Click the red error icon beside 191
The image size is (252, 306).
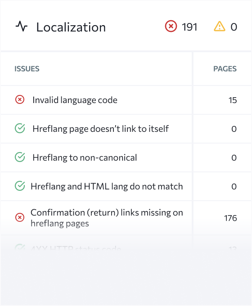(x=171, y=27)
